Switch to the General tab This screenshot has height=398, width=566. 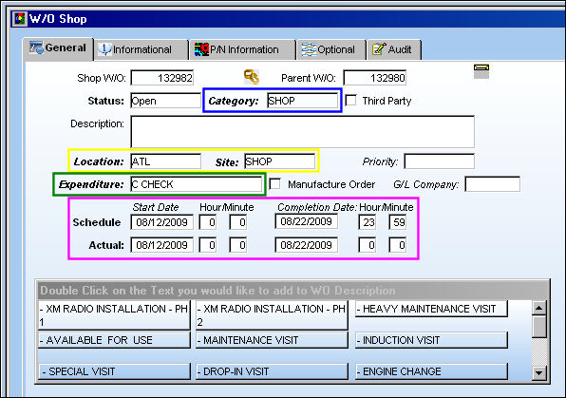click(x=58, y=48)
